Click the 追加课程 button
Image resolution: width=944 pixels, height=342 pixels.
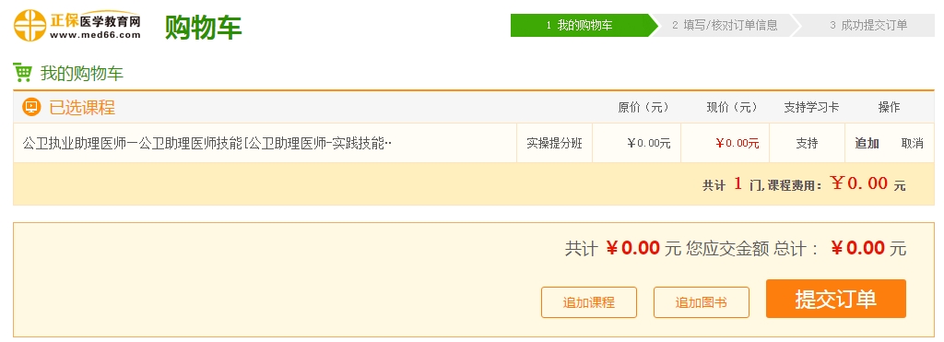[x=589, y=302]
